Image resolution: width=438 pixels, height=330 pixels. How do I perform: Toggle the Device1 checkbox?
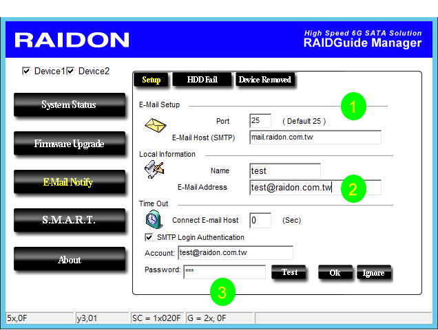coord(27,71)
